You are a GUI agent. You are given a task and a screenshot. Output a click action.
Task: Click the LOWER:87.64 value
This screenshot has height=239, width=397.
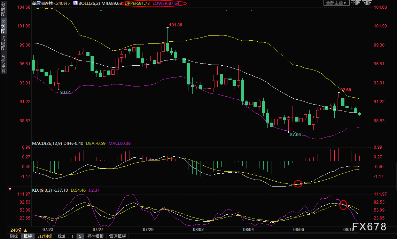tap(166, 3)
